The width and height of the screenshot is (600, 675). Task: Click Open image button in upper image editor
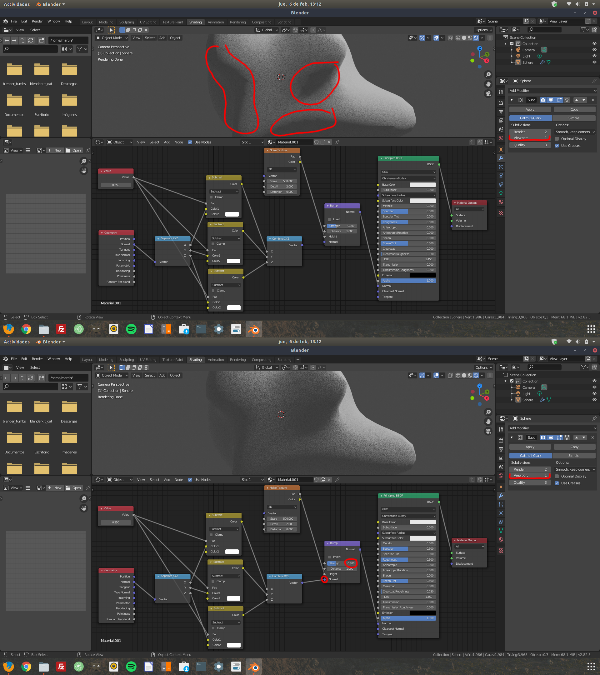(x=73, y=151)
